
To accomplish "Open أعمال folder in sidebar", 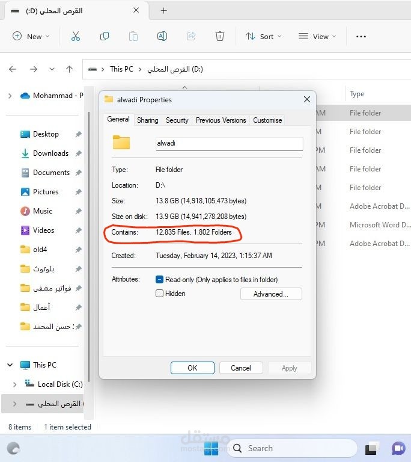I will tap(41, 307).
